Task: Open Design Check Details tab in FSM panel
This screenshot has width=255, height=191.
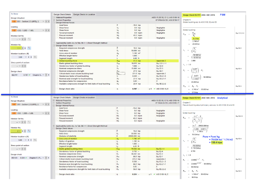Action: click(62, 14)
